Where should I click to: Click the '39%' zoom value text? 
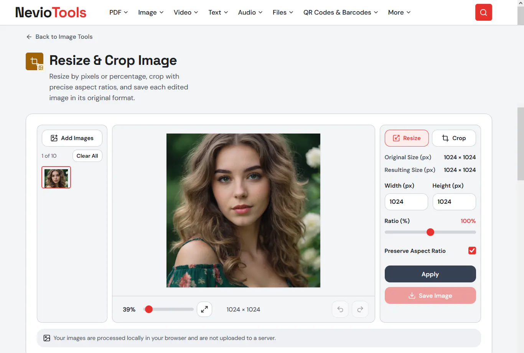point(129,309)
